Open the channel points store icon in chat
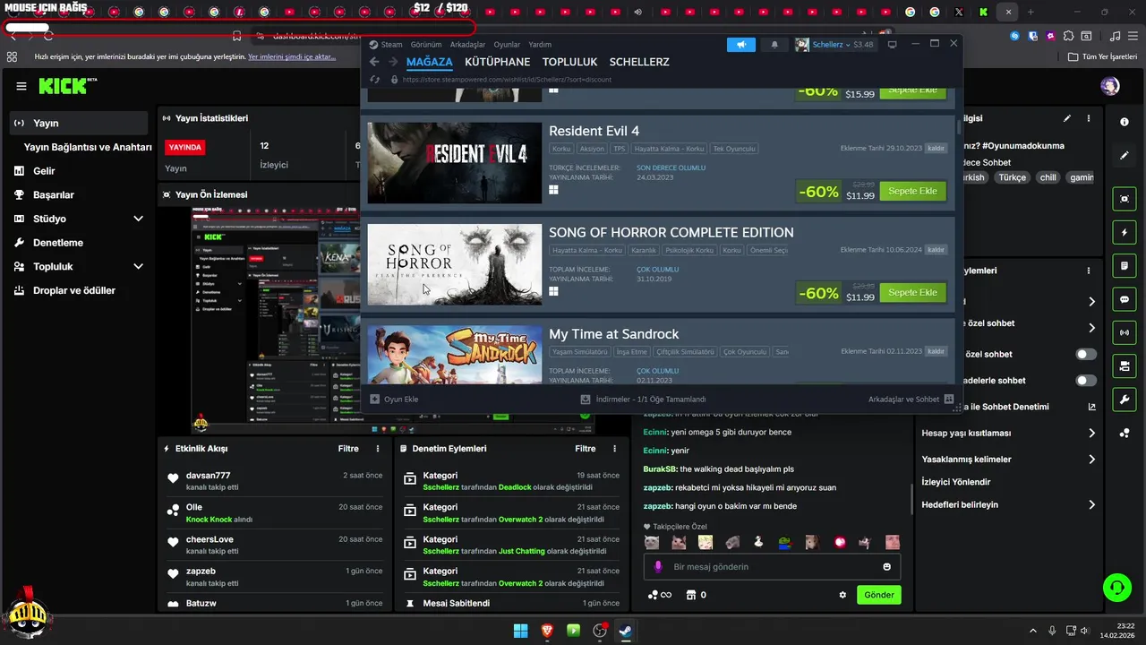Image resolution: width=1146 pixels, height=645 pixels. [x=690, y=595]
